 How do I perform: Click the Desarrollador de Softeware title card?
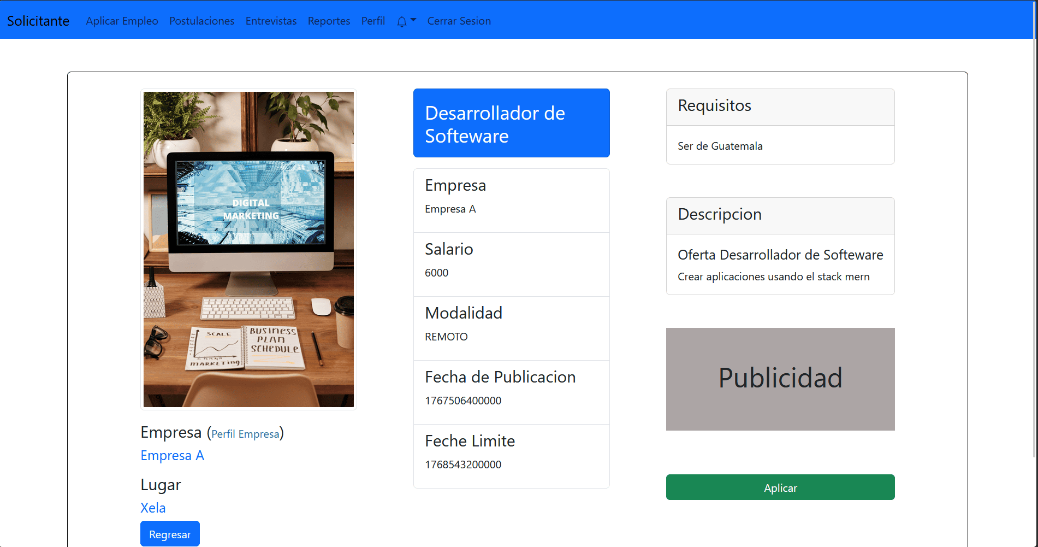point(511,122)
